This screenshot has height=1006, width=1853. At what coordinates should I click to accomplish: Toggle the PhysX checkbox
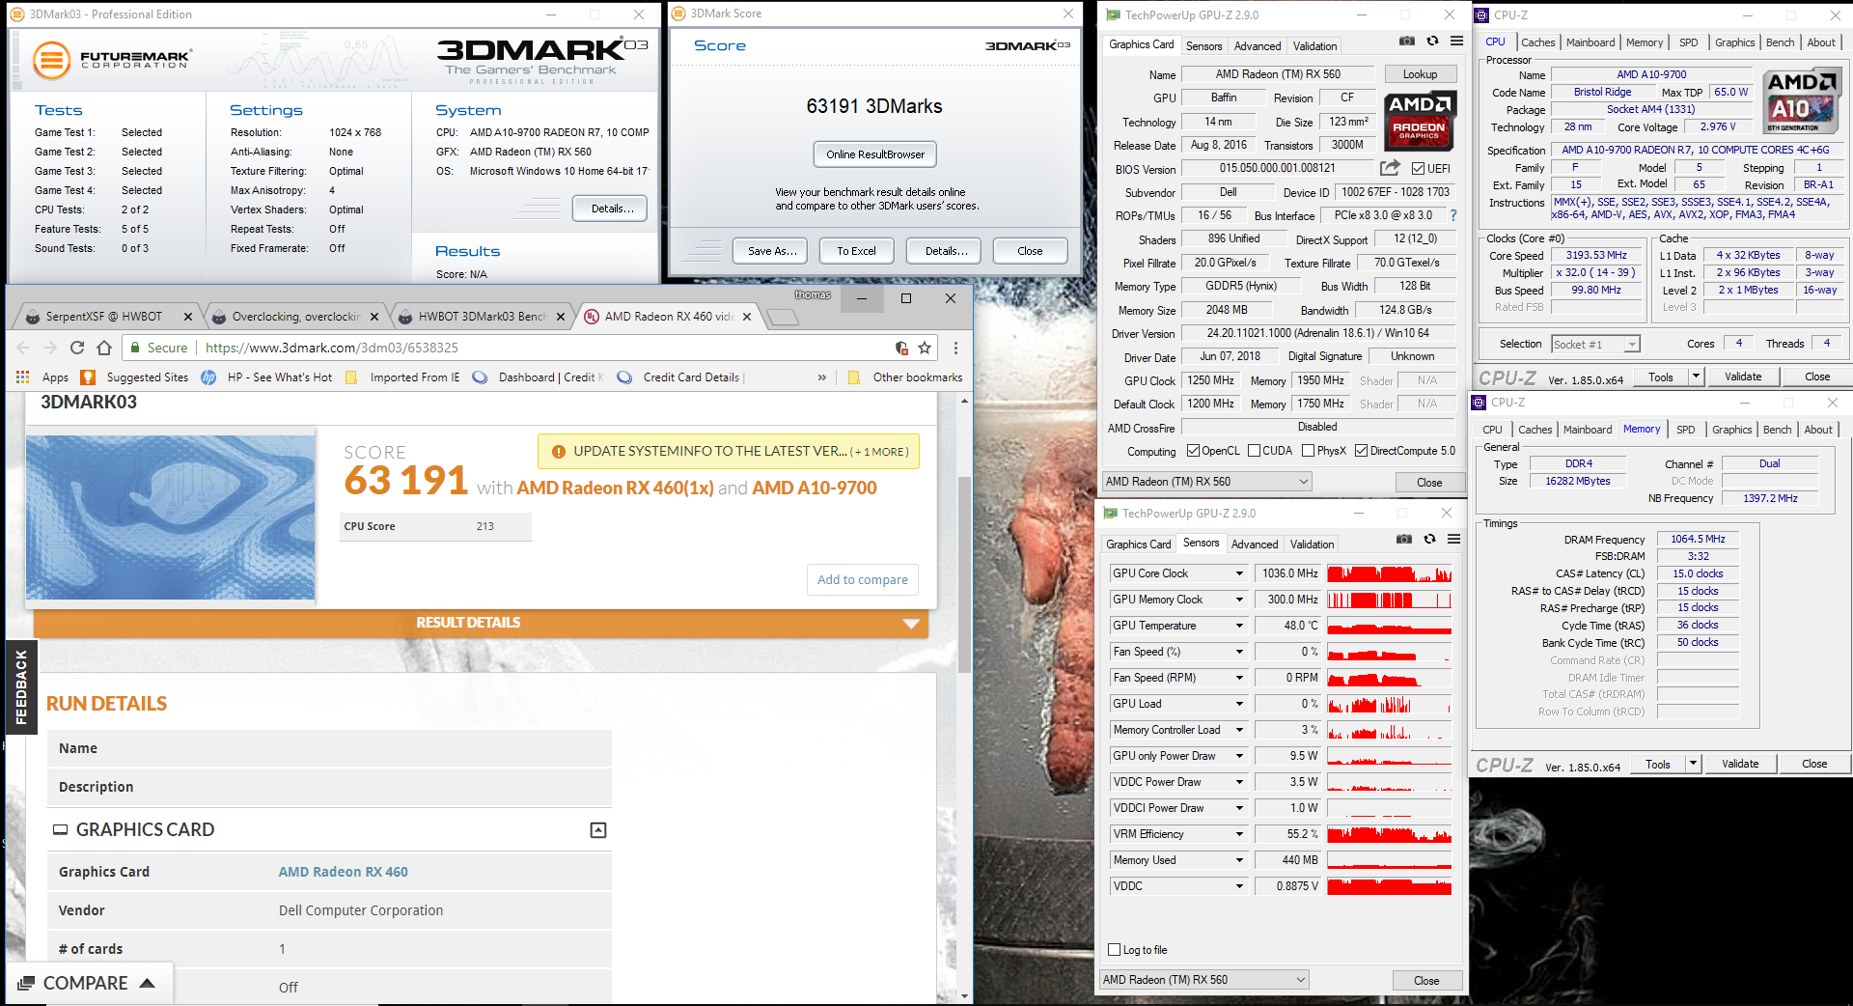1308,451
